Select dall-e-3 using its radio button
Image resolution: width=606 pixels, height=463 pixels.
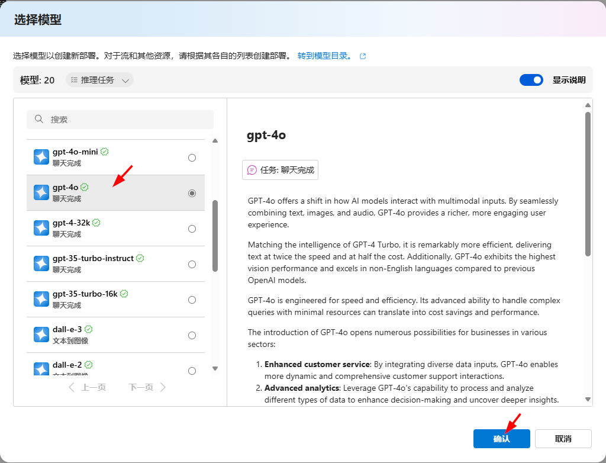[x=192, y=335]
